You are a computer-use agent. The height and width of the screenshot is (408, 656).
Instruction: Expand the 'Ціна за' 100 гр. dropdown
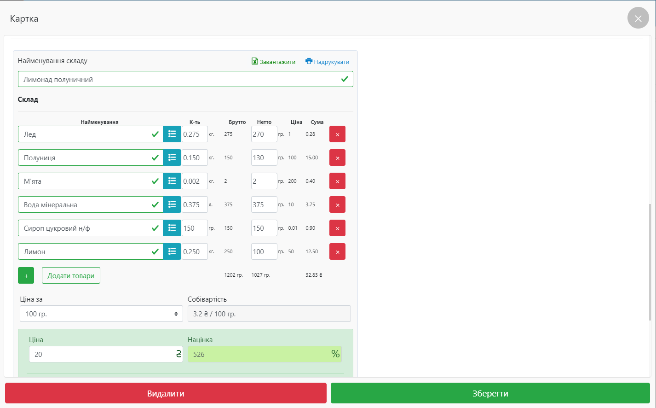[x=101, y=314]
